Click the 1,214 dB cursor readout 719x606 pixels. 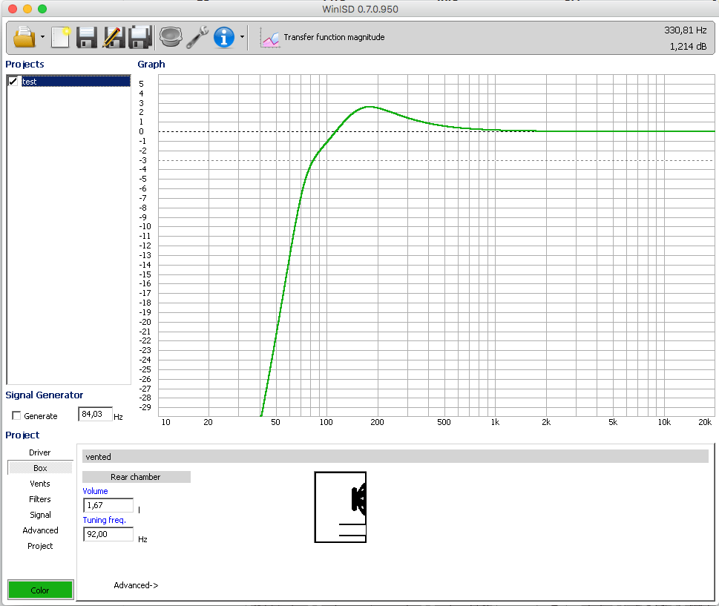688,46
